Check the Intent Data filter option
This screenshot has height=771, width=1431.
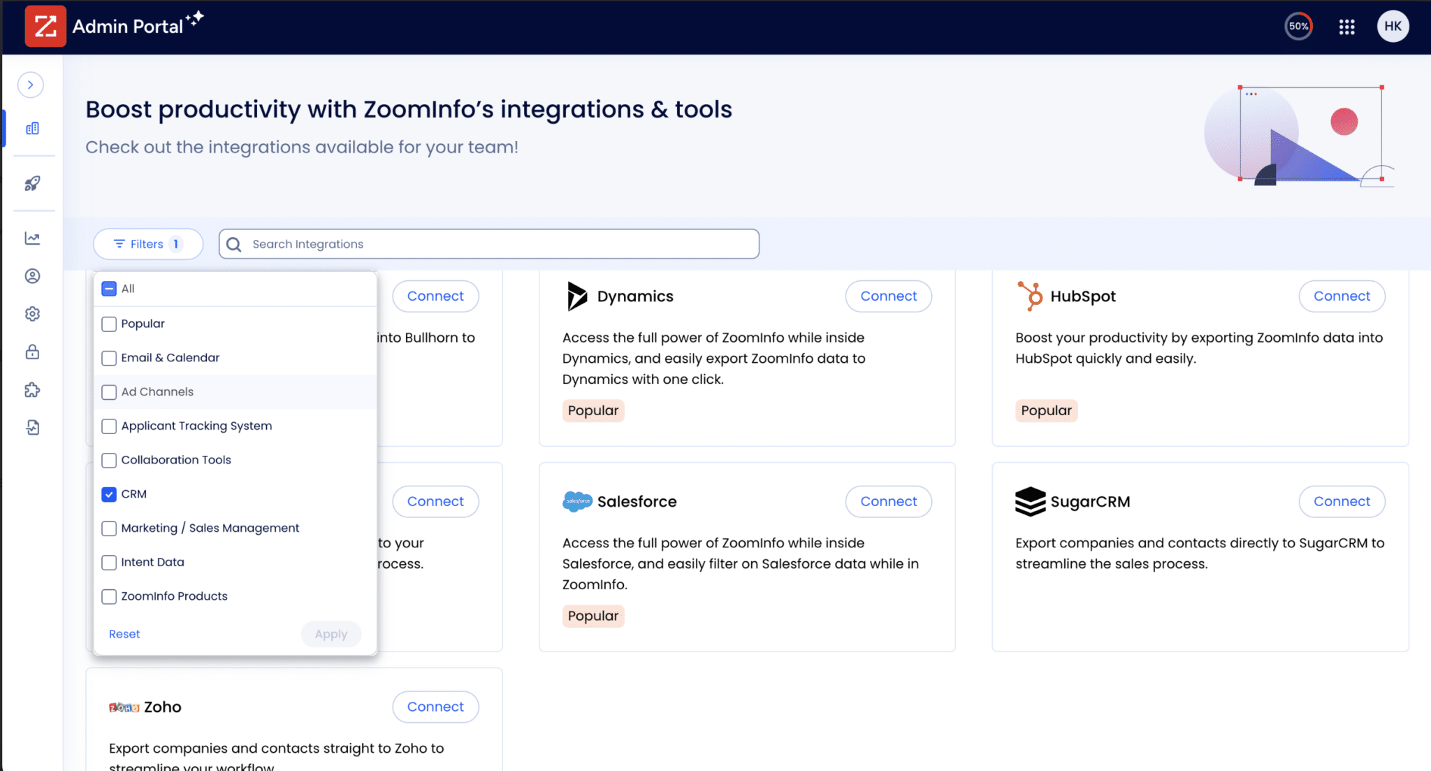[109, 562]
